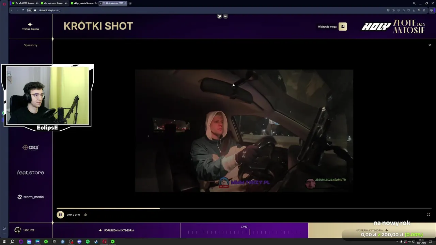
Task: Open the browser tab search icon
Action: pos(414,3)
